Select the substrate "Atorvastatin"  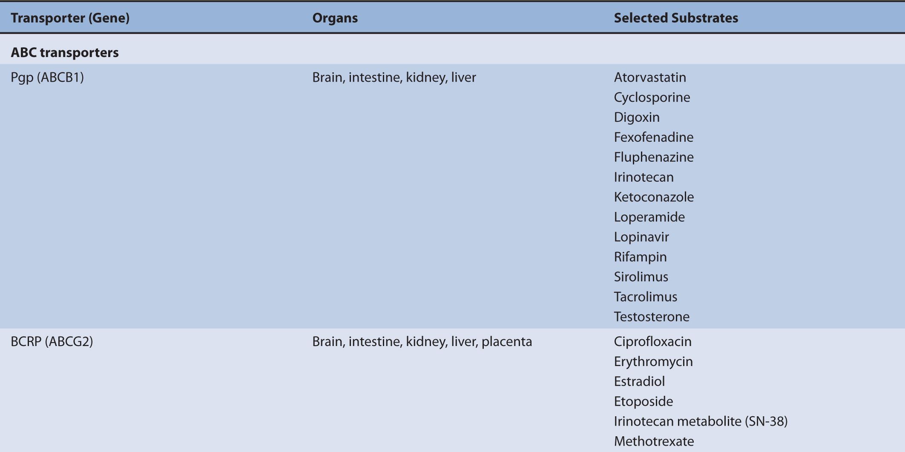pyautogui.click(x=650, y=77)
